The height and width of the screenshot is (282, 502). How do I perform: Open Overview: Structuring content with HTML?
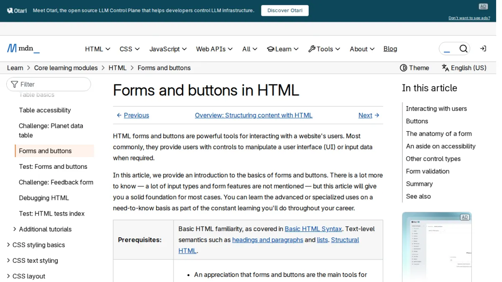[x=254, y=115]
